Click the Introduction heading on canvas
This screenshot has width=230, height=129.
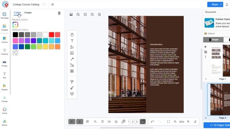click(156, 44)
